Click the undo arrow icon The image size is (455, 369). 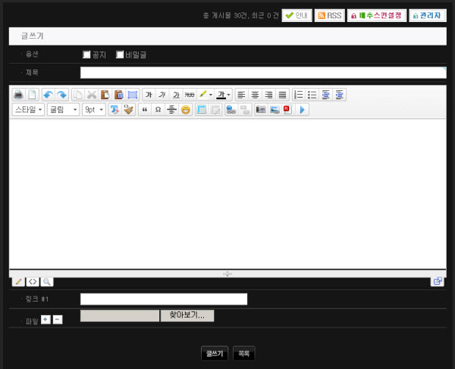(x=48, y=95)
